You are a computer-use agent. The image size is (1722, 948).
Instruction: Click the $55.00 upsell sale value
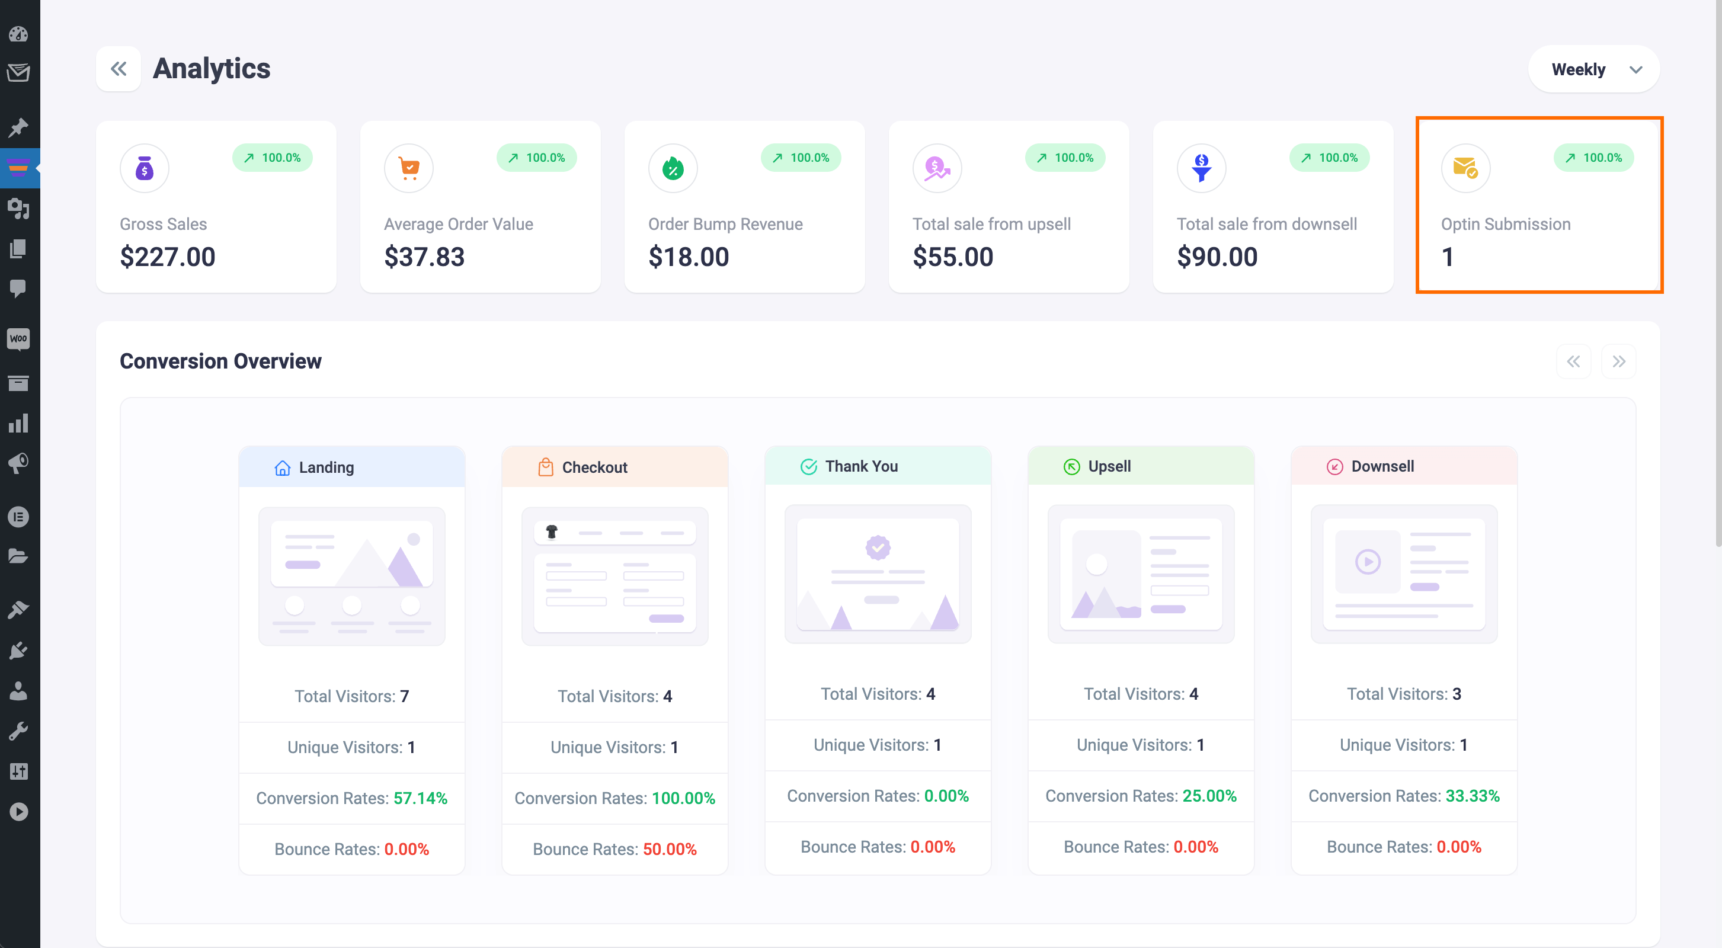pyautogui.click(x=953, y=257)
